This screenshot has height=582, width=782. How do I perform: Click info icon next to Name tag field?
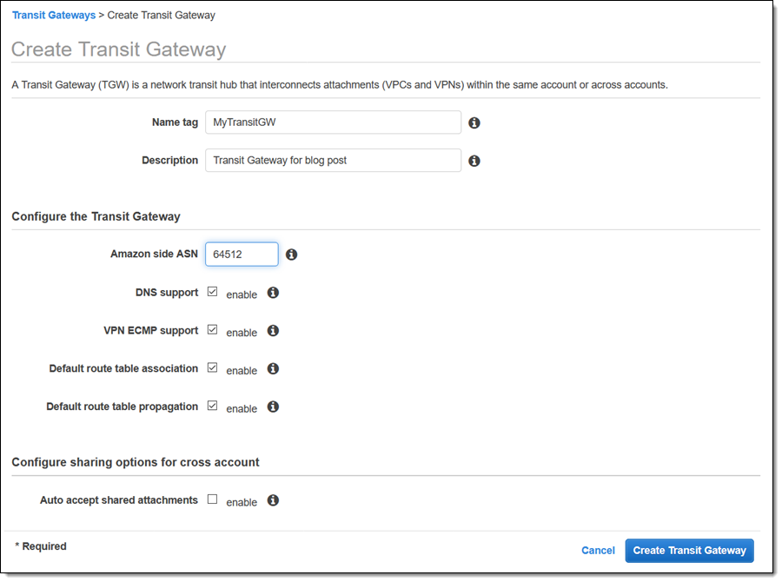point(474,123)
